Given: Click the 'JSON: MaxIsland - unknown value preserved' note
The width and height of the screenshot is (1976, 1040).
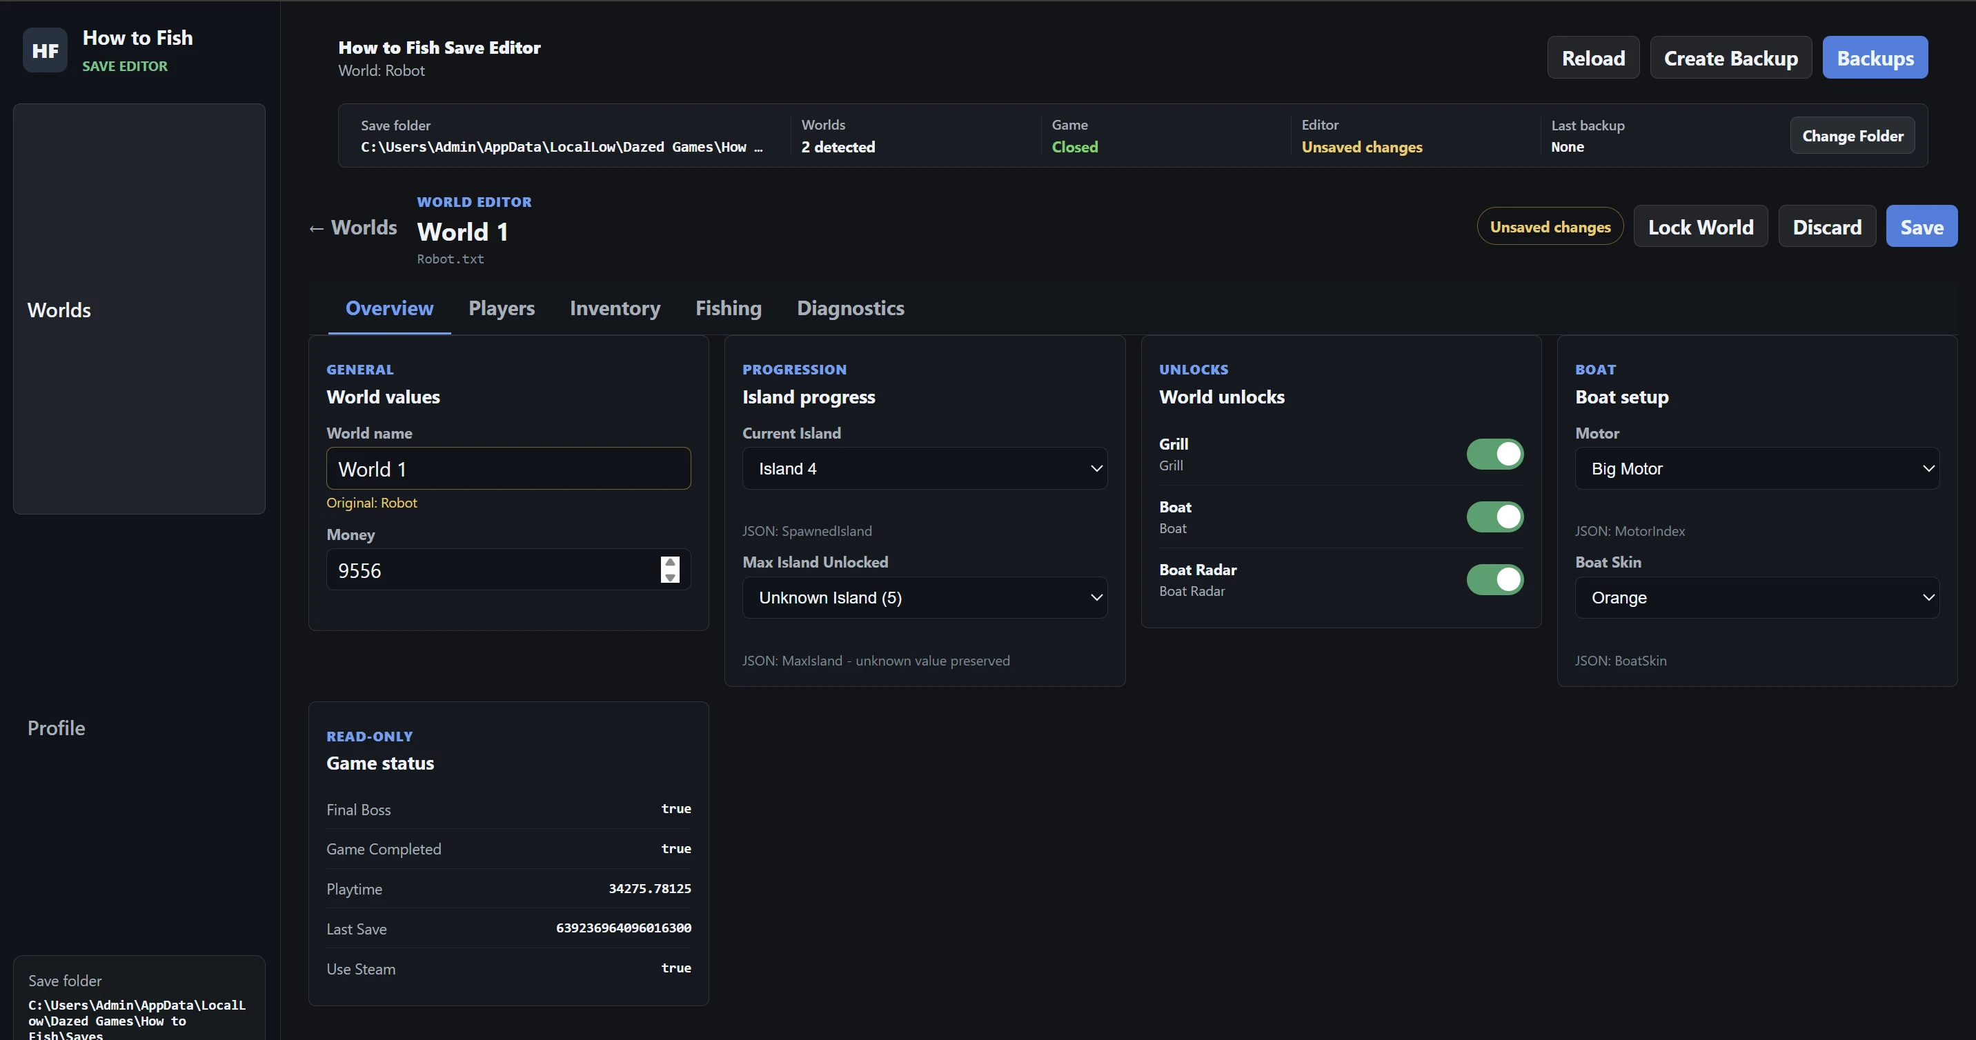Looking at the screenshot, I should [x=876, y=661].
